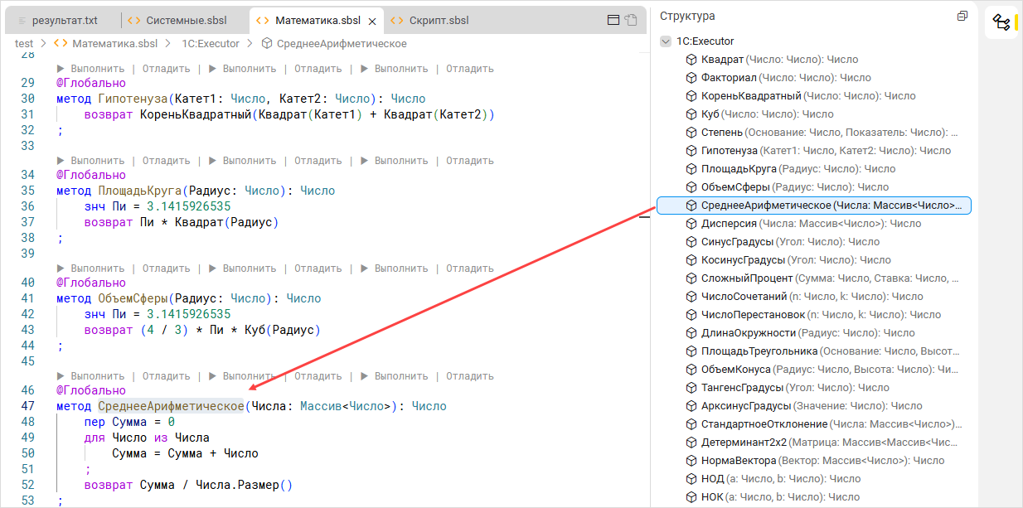Select СложныйПроцент method in structure list

(x=747, y=278)
